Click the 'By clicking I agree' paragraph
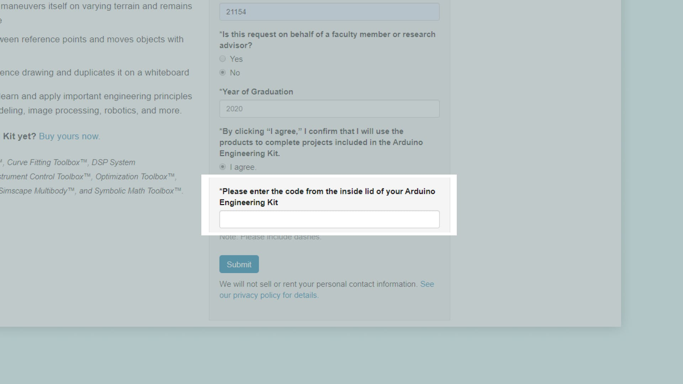The height and width of the screenshot is (384, 683). (x=321, y=142)
